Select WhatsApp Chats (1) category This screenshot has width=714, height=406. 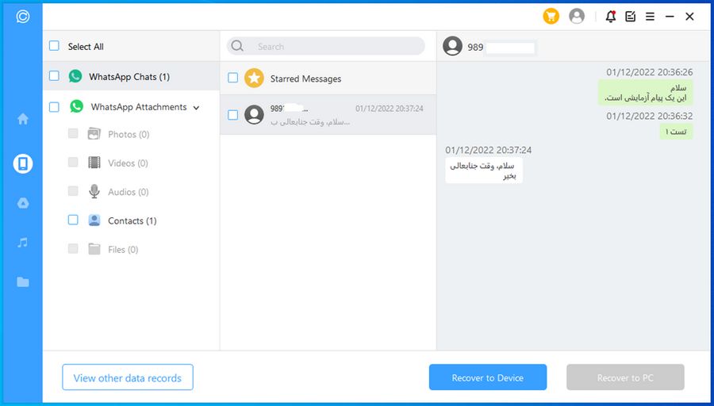pos(129,77)
